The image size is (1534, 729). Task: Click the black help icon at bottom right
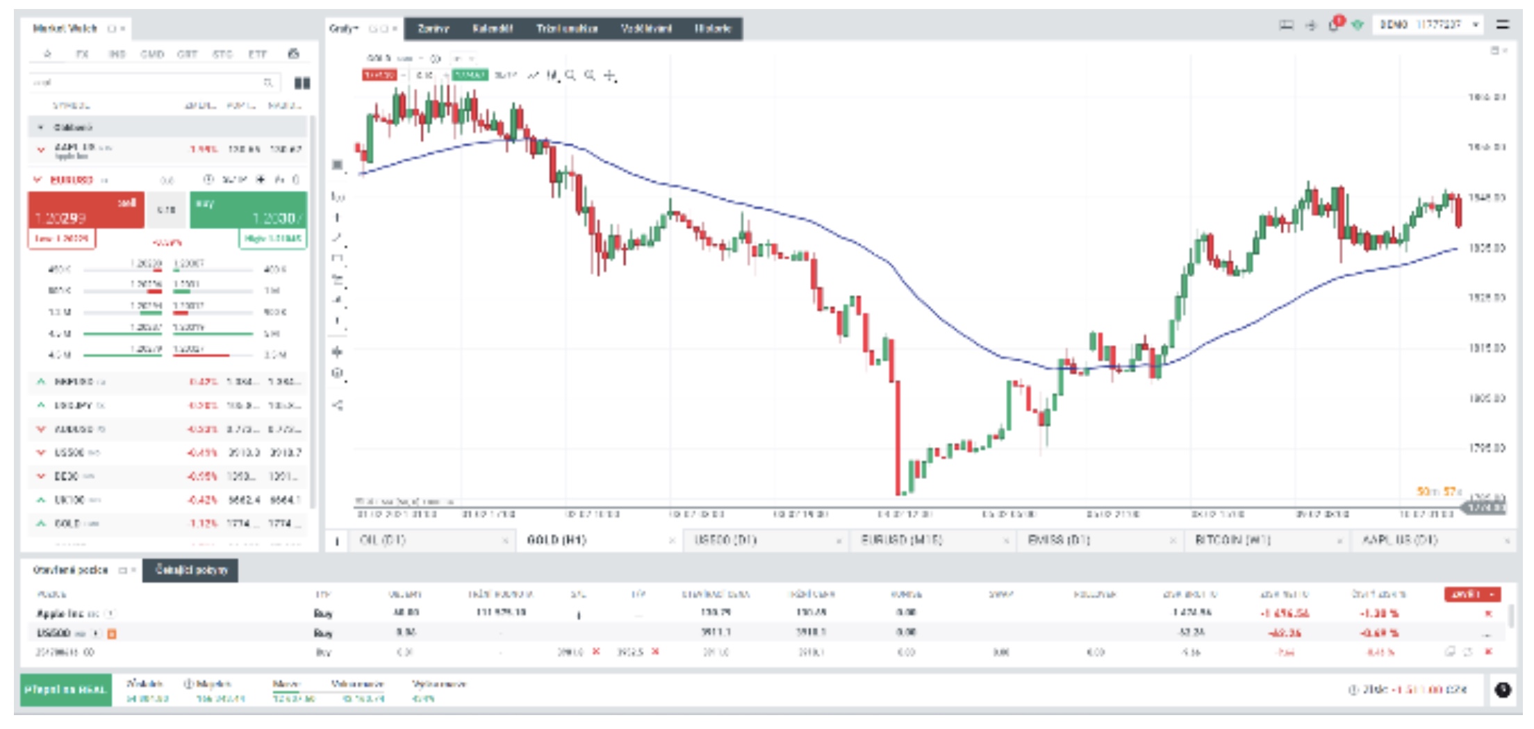pos(1502,690)
